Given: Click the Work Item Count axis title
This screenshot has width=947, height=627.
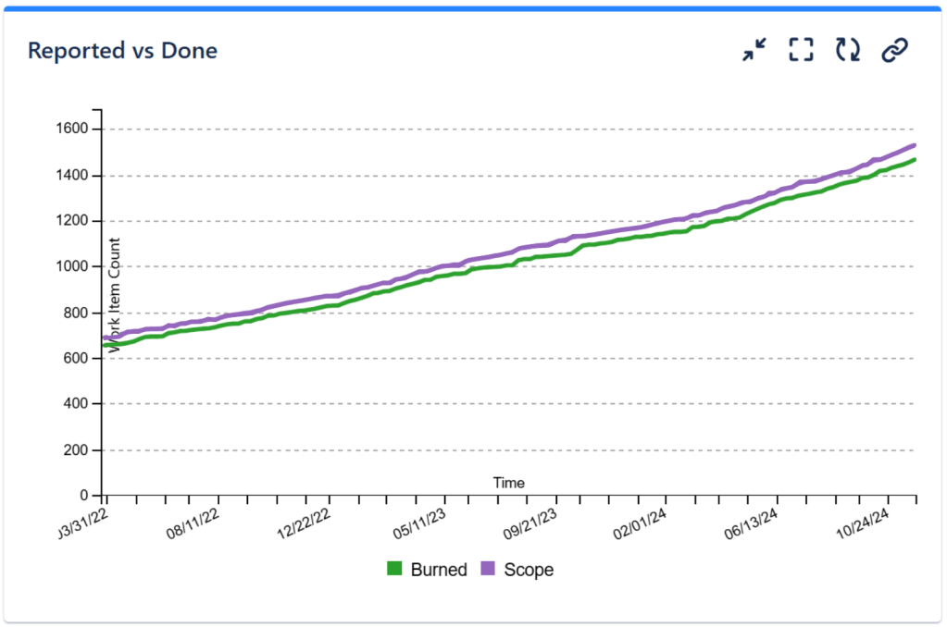Looking at the screenshot, I should coord(115,294).
